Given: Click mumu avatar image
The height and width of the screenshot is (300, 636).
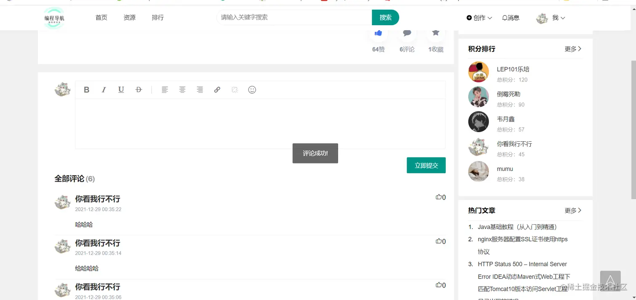Looking at the screenshot, I should [x=479, y=171].
